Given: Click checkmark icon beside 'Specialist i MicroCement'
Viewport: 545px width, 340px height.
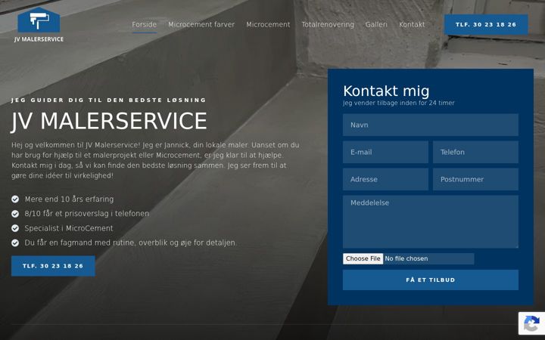Looking at the screenshot, I should 15,228.
